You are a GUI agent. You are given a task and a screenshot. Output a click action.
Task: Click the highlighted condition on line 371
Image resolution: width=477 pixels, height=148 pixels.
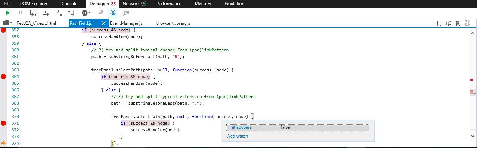(x=145, y=123)
